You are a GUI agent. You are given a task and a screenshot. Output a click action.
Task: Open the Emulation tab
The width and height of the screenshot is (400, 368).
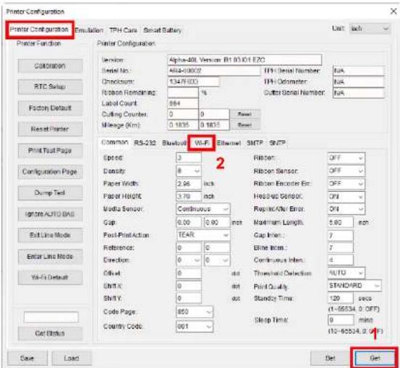[89, 30]
